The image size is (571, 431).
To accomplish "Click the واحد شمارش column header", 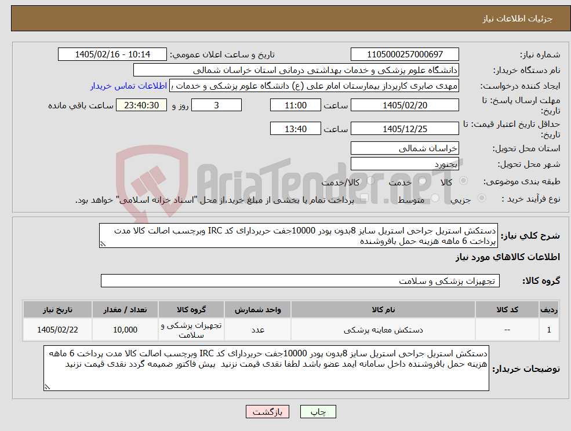I will 258,309.
